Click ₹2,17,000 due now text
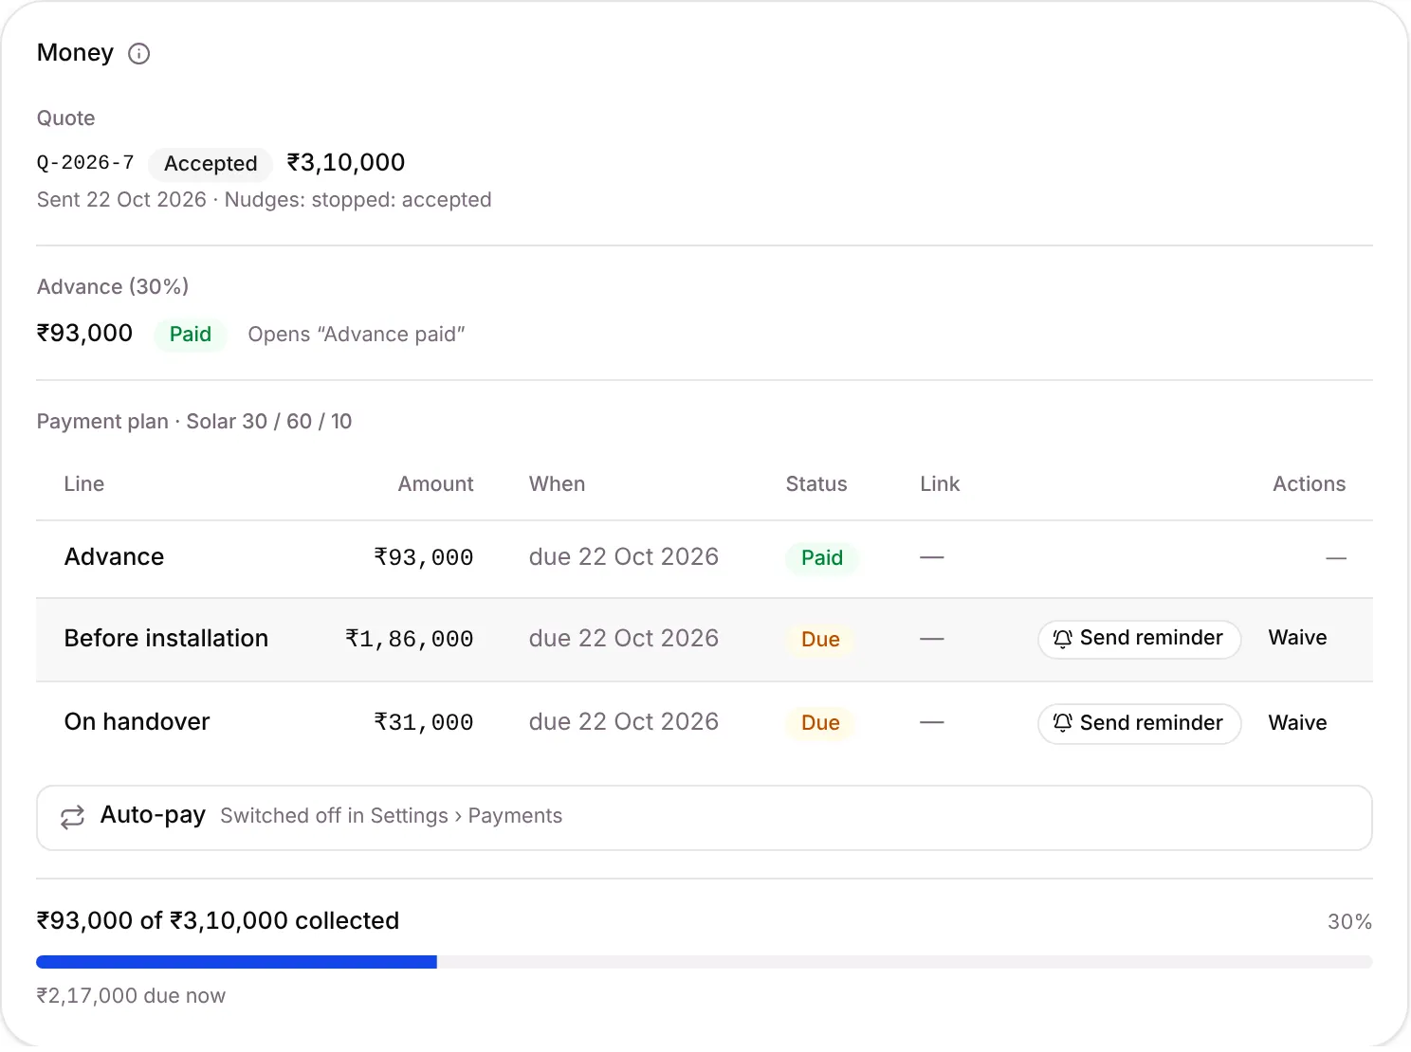 coord(131,996)
